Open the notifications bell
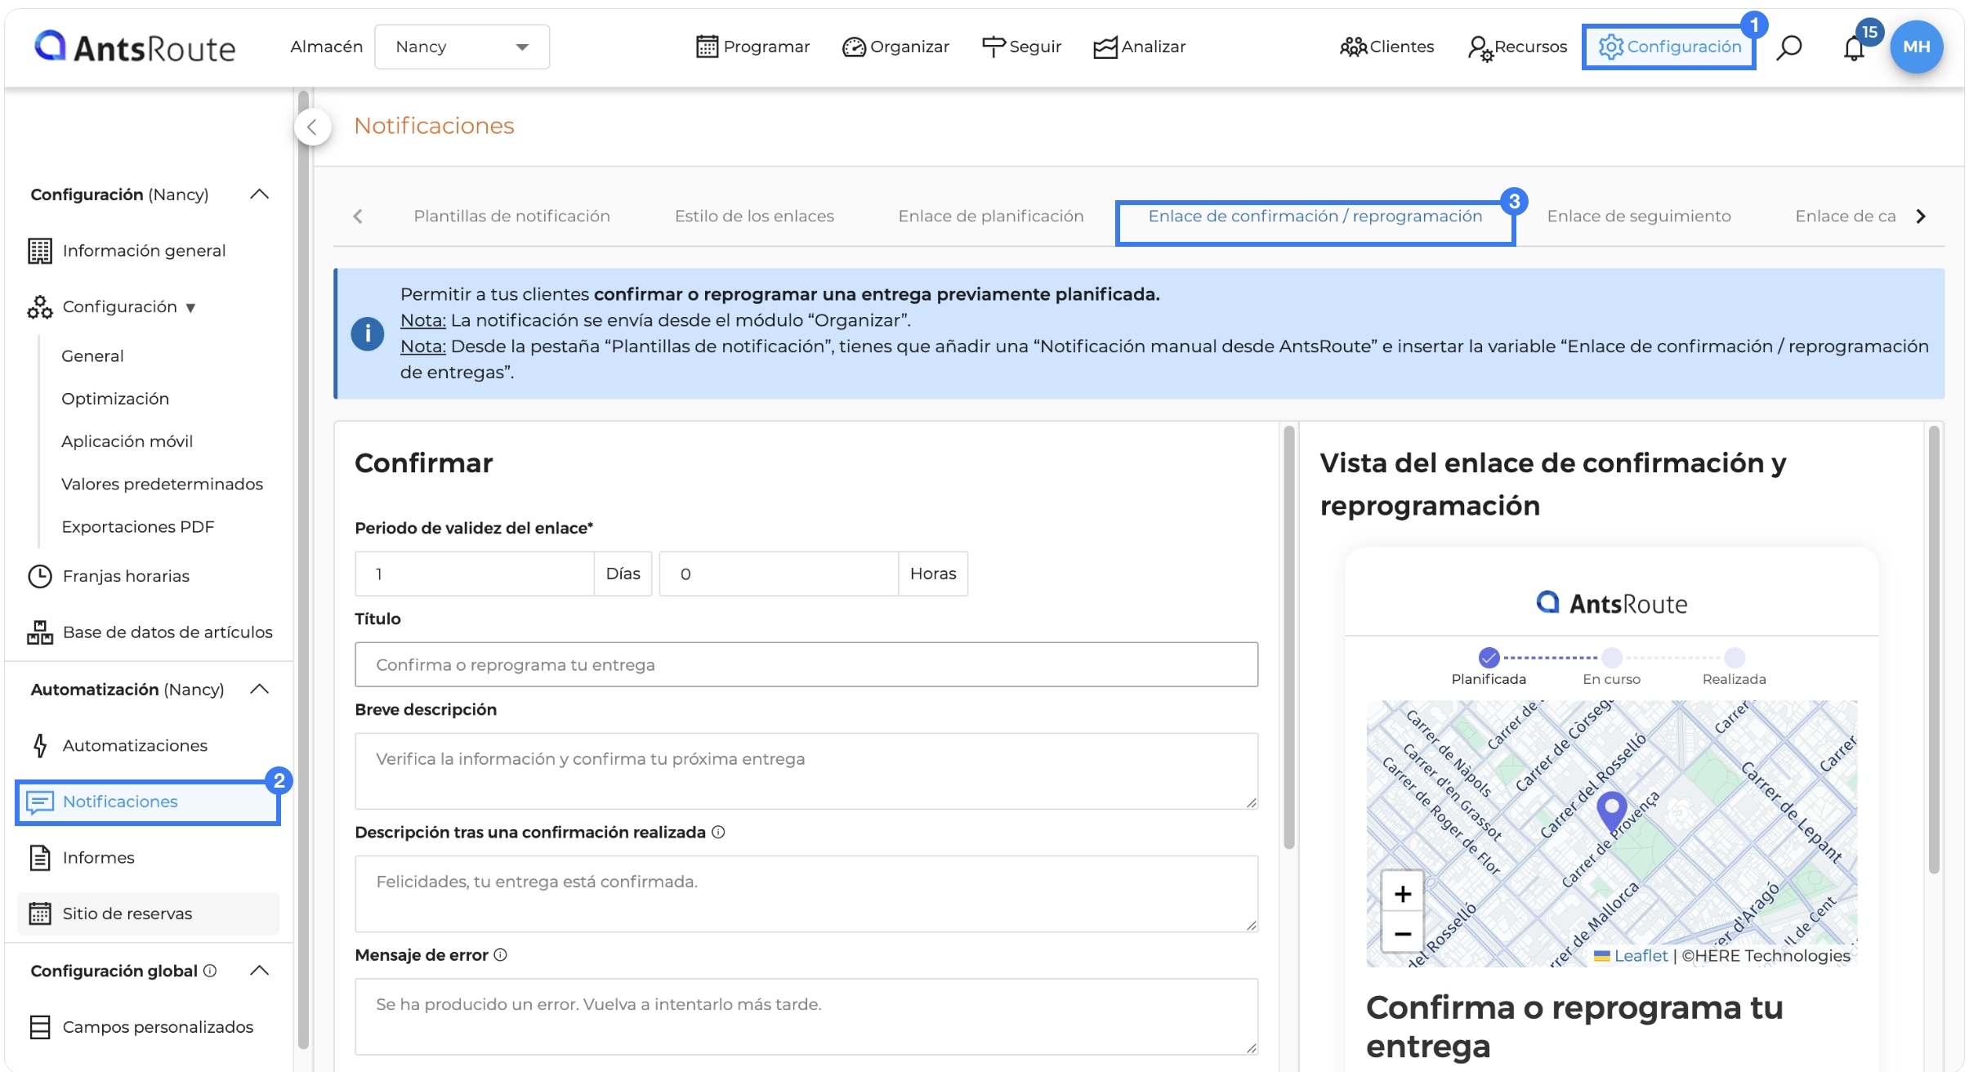The width and height of the screenshot is (1969, 1072). point(1854,48)
